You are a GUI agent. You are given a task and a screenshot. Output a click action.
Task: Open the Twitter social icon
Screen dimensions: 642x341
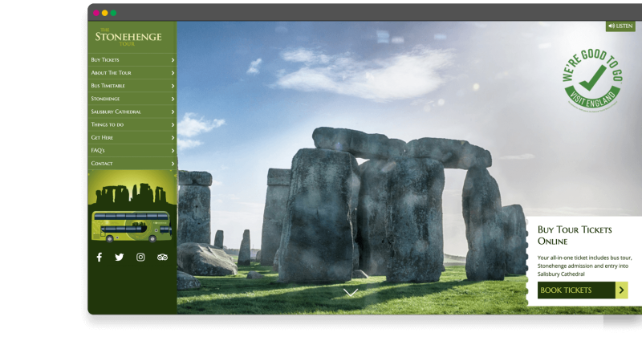(120, 258)
